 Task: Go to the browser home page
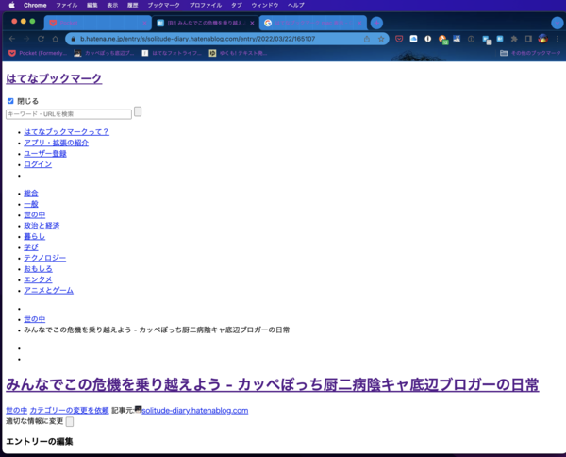click(x=56, y=39)
